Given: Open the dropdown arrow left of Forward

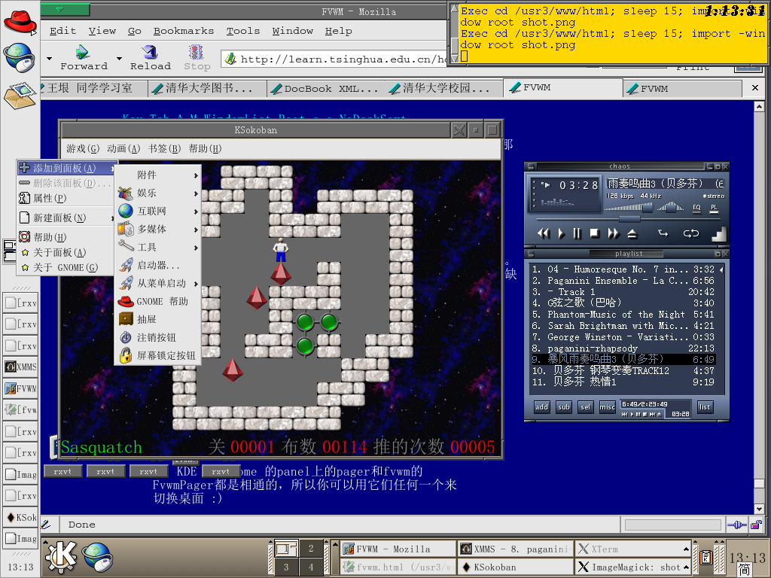Looking at the screenshot, I should 49,59.
